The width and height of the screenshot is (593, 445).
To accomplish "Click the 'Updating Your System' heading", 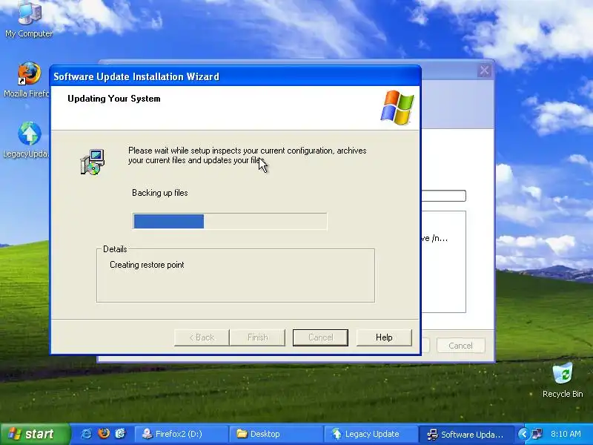I will coord(114,99).
